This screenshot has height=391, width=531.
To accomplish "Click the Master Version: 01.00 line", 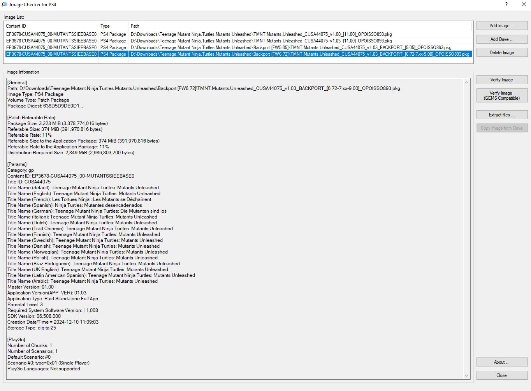I will coord(31,287).
